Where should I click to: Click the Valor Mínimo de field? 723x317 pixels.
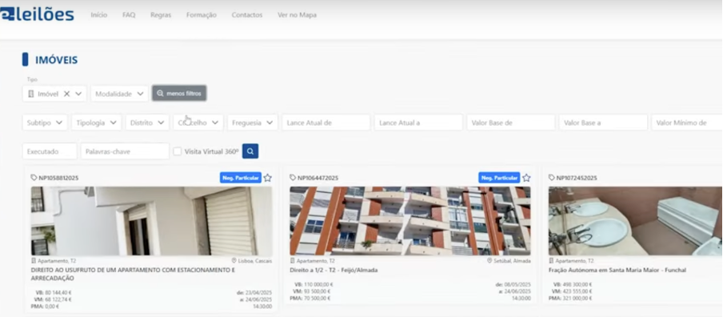[687, 122]
